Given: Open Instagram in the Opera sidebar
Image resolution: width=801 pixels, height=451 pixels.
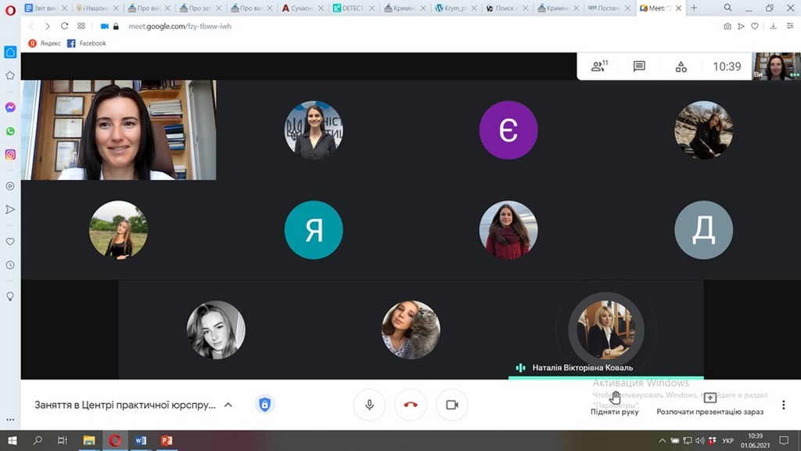Looking at the screenshot, I should [x=10, y=155].
